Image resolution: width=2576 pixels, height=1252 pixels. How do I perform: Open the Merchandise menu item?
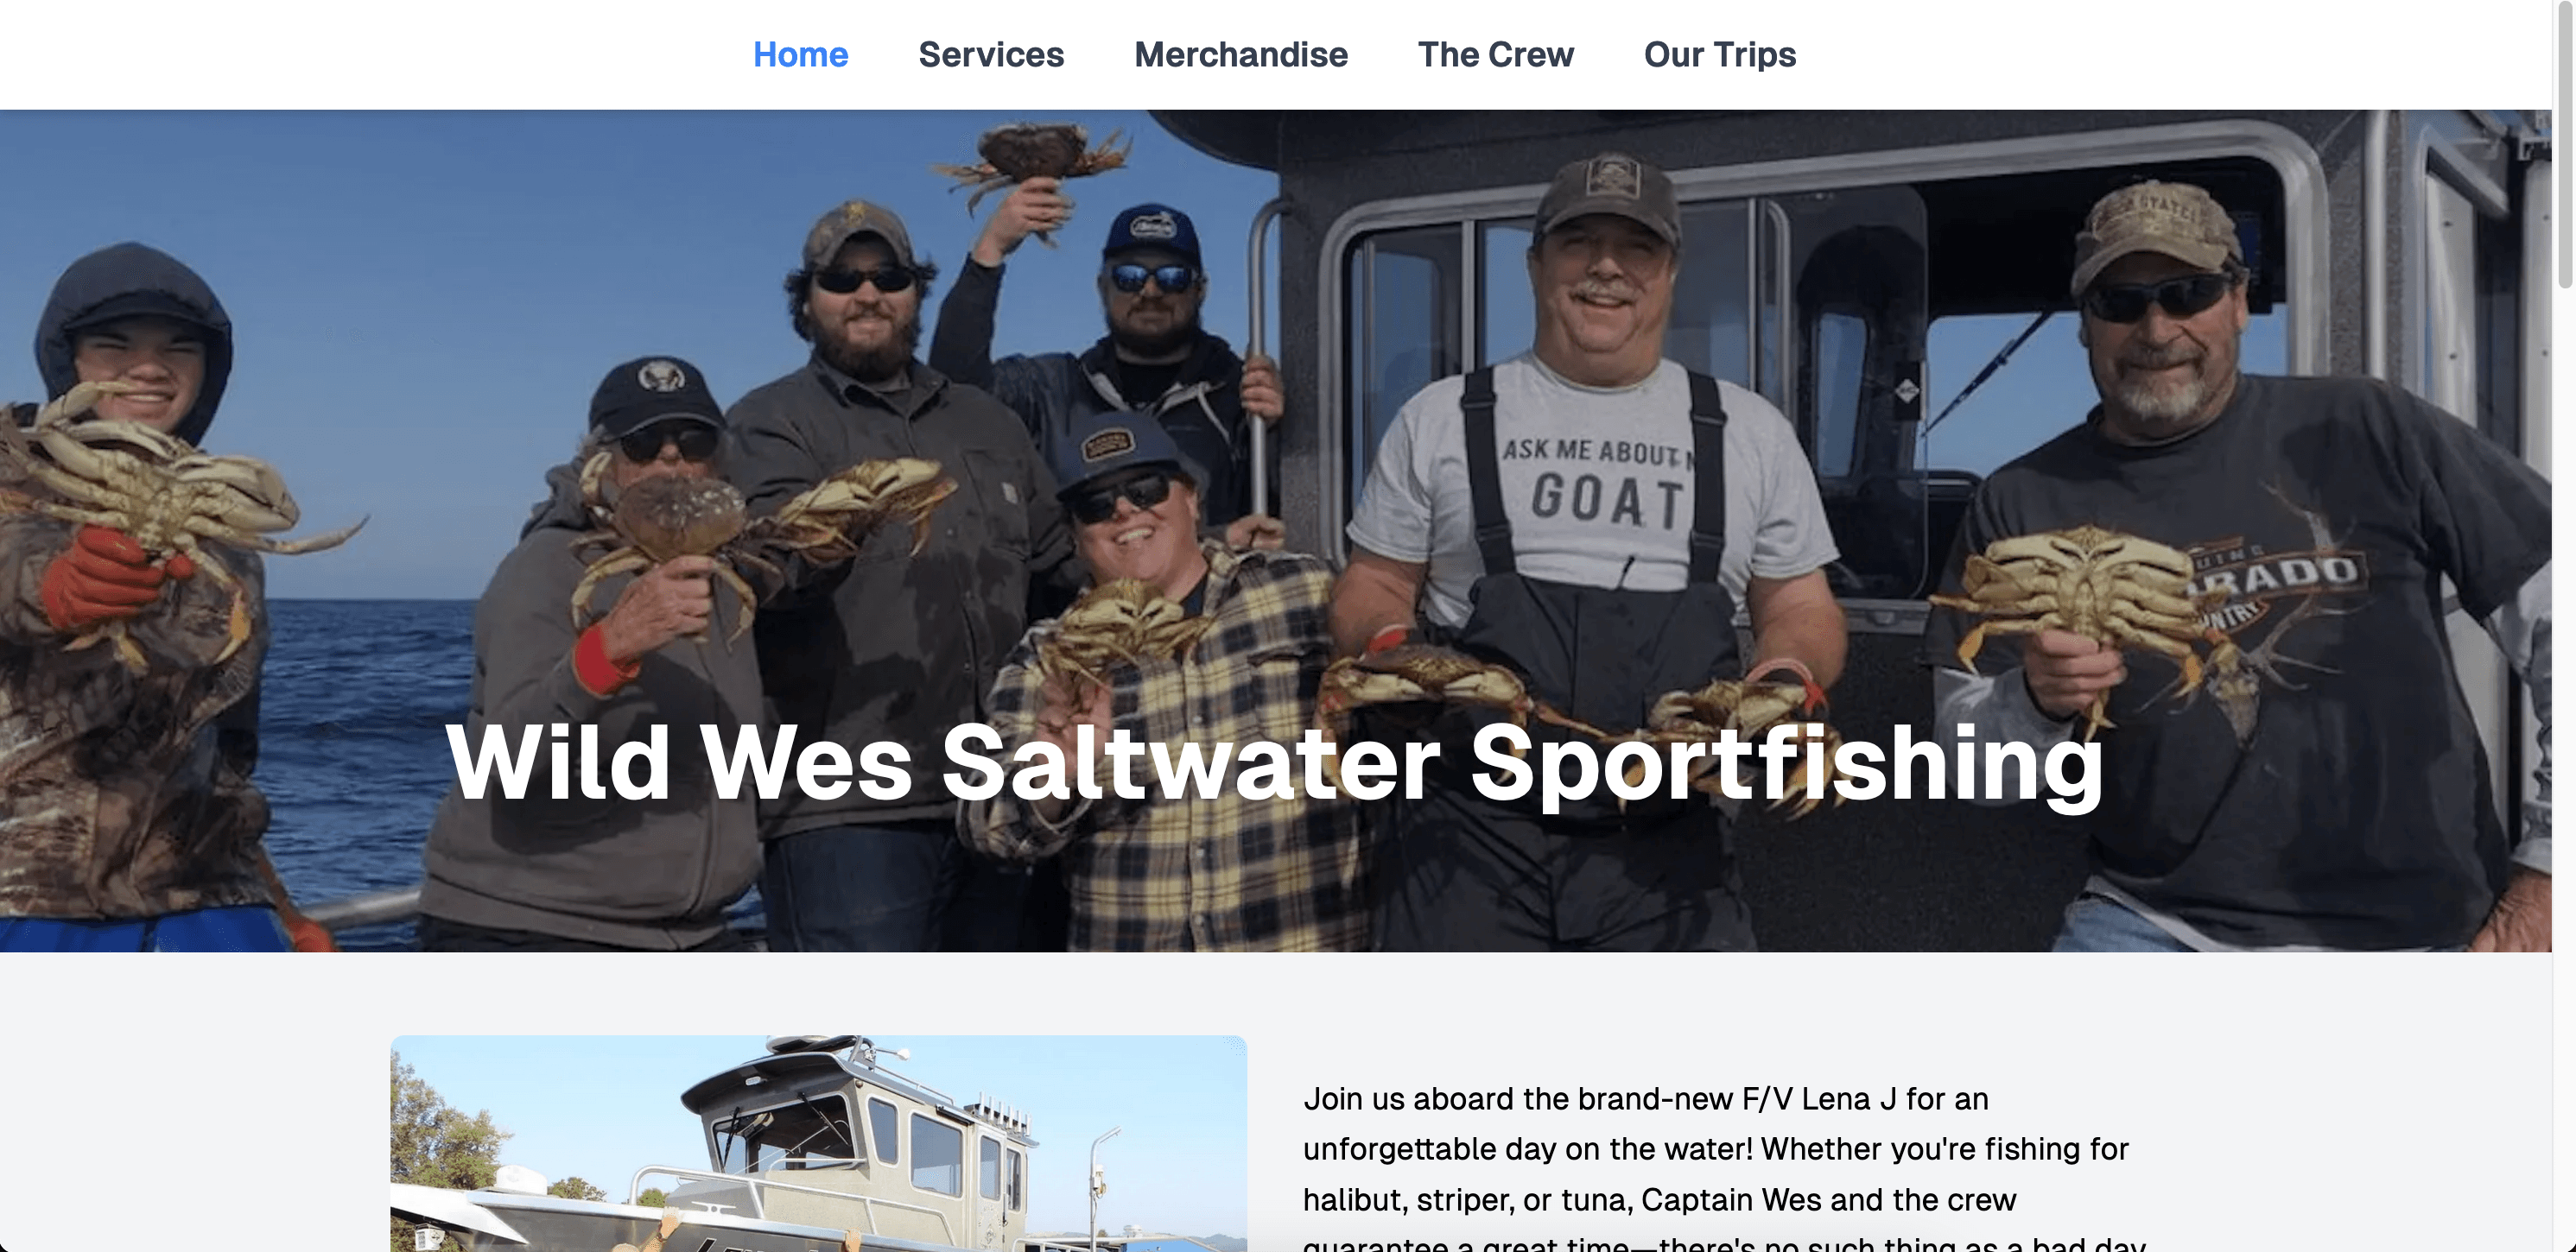(x=1241, y=54)
